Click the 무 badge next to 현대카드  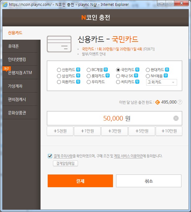pyautogui.click(x=167, y=70)
